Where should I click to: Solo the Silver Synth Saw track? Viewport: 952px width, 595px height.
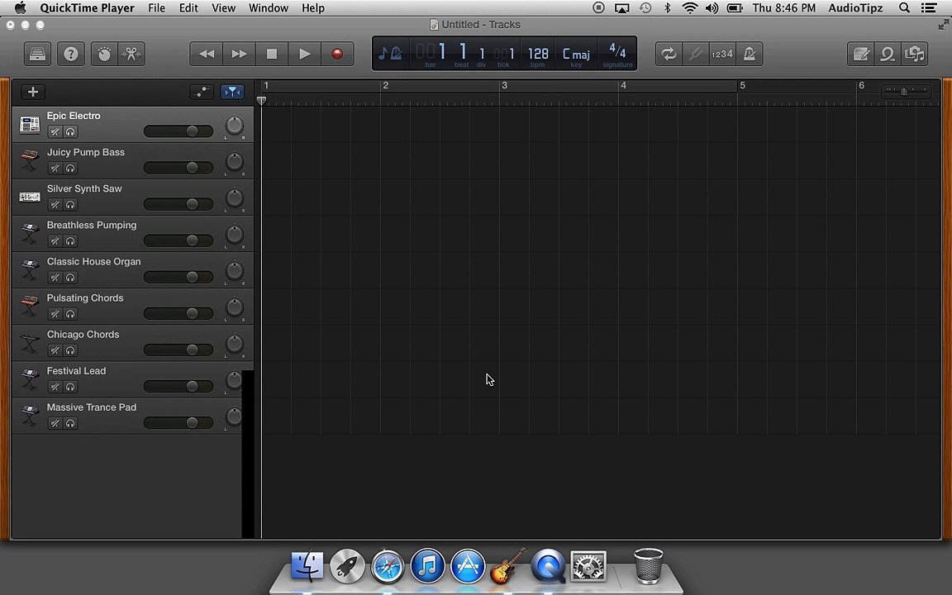[x=70, y=205]
